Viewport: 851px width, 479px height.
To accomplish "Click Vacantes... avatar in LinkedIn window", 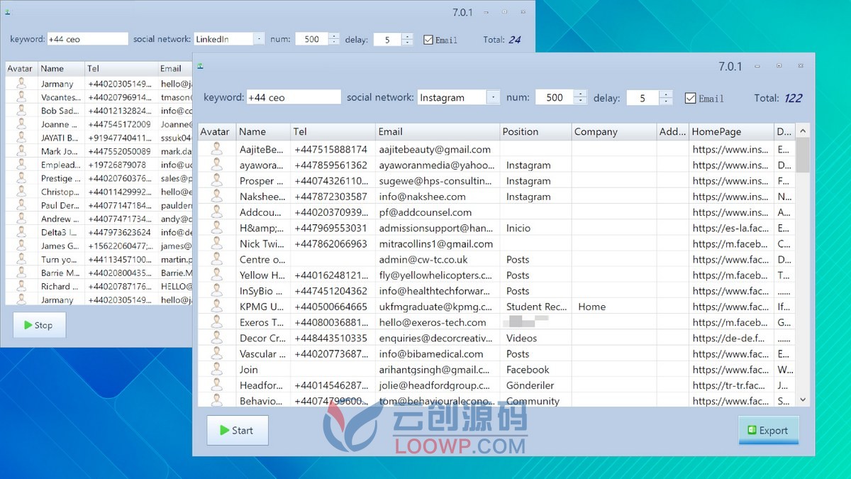I will pyautogui.click(x=21, y=97).
